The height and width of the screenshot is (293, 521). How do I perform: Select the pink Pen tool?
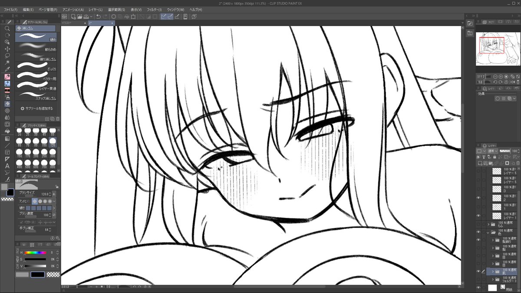pos(7,77)
